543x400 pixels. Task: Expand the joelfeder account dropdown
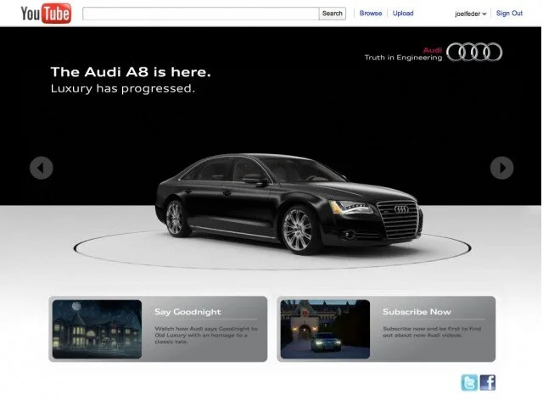(471, 14)
